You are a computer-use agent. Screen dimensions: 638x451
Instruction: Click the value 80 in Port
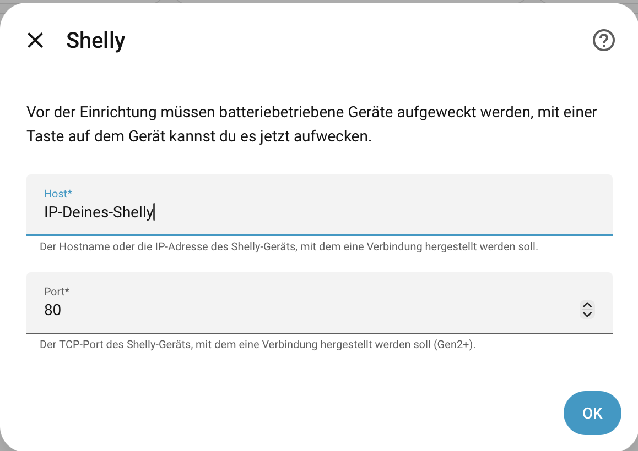point(52,310)
